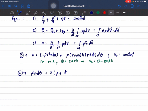The height and width of the screenshot is (111, 148).
Task: Select the Text box tool
Action: 76,13
